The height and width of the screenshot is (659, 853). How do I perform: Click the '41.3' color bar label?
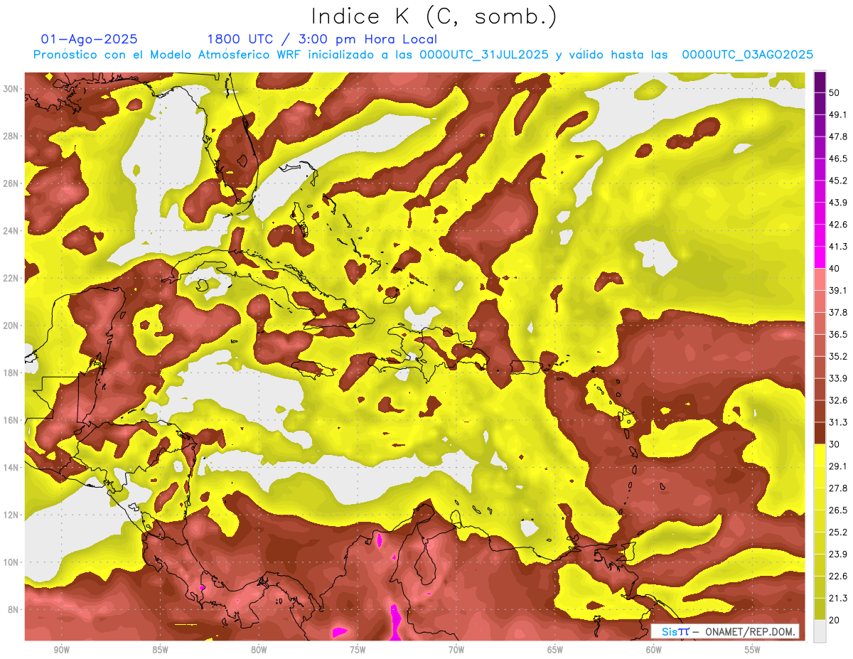(838, 247)
